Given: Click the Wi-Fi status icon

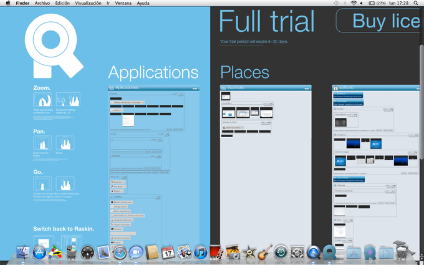Looking at the screenshot, I should click(354, 3).
